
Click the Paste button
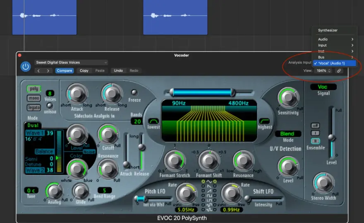point(100,71)
